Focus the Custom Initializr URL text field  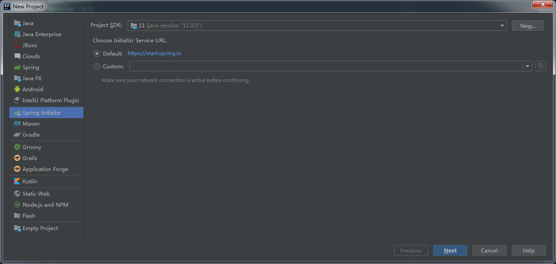(326, 67)
